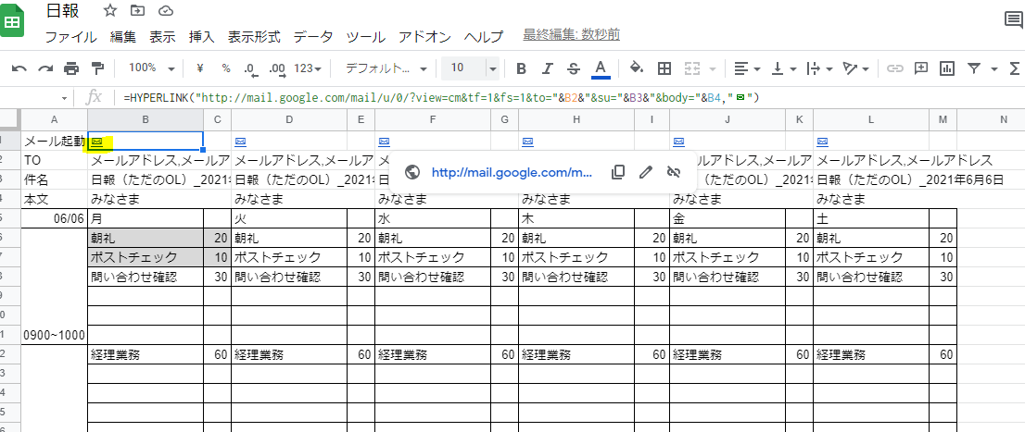
Task: Select the Paint format roller icon
Action: point(97,68)
